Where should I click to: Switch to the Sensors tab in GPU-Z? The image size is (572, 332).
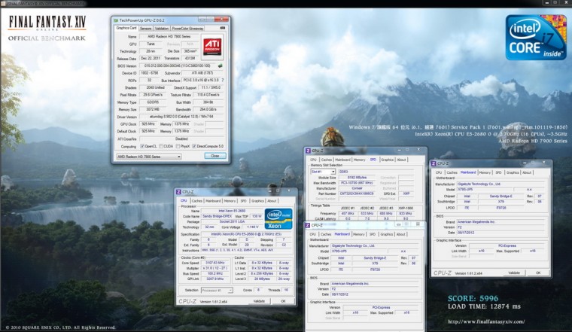click(x=146, y=28)
